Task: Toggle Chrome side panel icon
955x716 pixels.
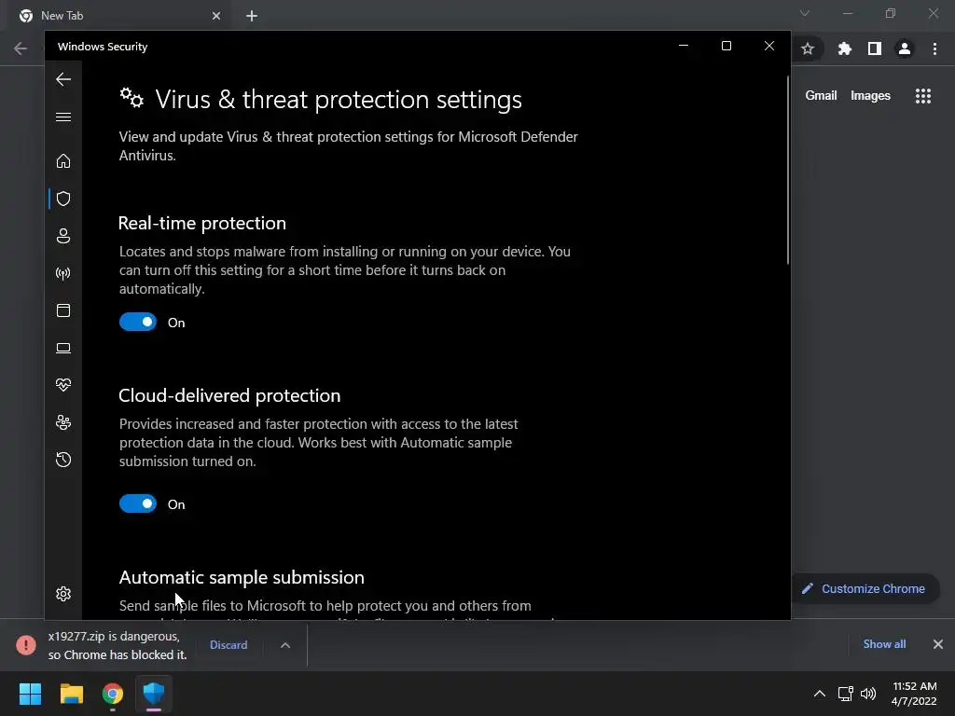Action: (x=875, y=48)
